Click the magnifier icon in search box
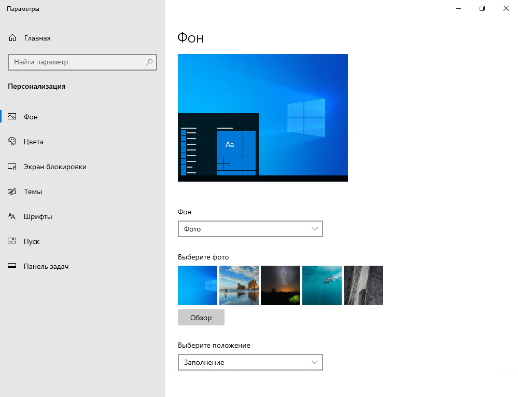 click(x=149, y=62)
